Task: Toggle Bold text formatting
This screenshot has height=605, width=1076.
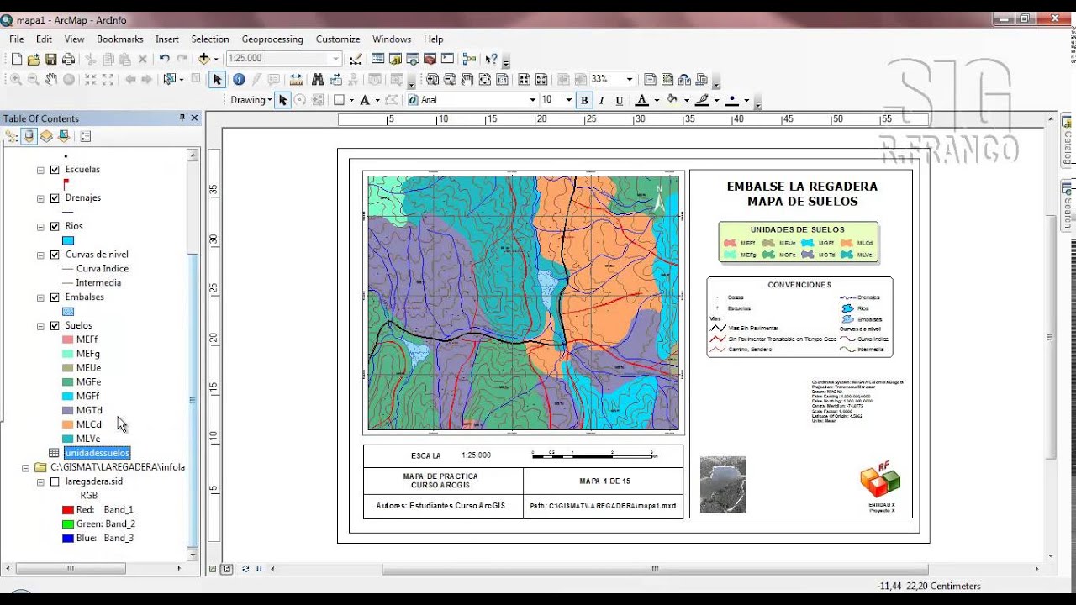Action: [584, 100]
